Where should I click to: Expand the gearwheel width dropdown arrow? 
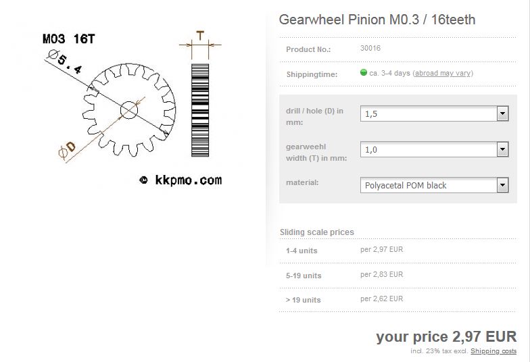pos(502,149)
